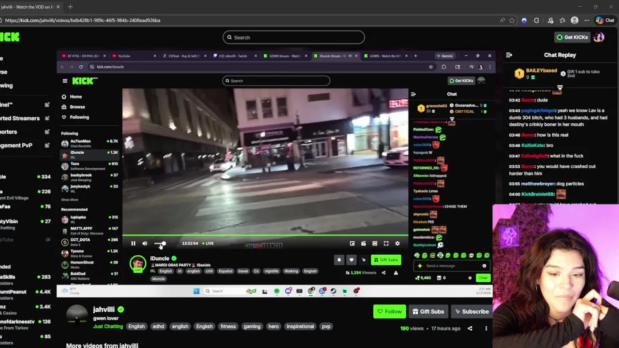Select the inspirational tag
This screenshot has height=348, width=619.
pos(300,326)
